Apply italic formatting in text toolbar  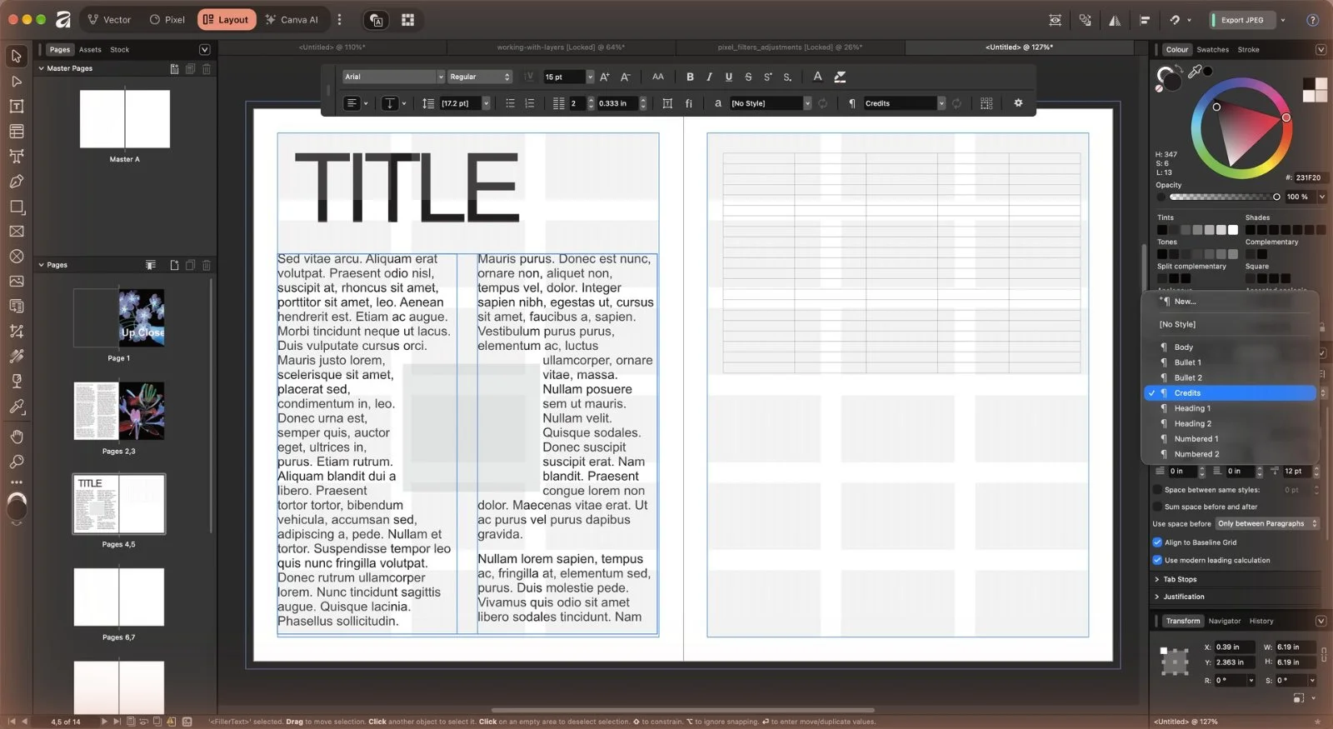[x=709, y=77]
